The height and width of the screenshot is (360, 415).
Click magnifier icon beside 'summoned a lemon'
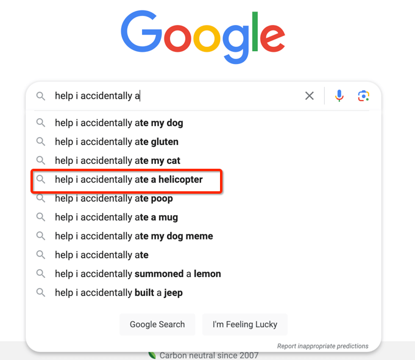click(x=40, y=274)
